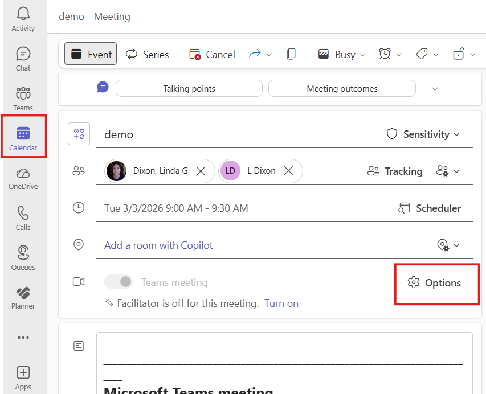Open the Apps store icon
The height and width of the screenshot is (394, 486).
pyautogui.click(x=23, y=377)
